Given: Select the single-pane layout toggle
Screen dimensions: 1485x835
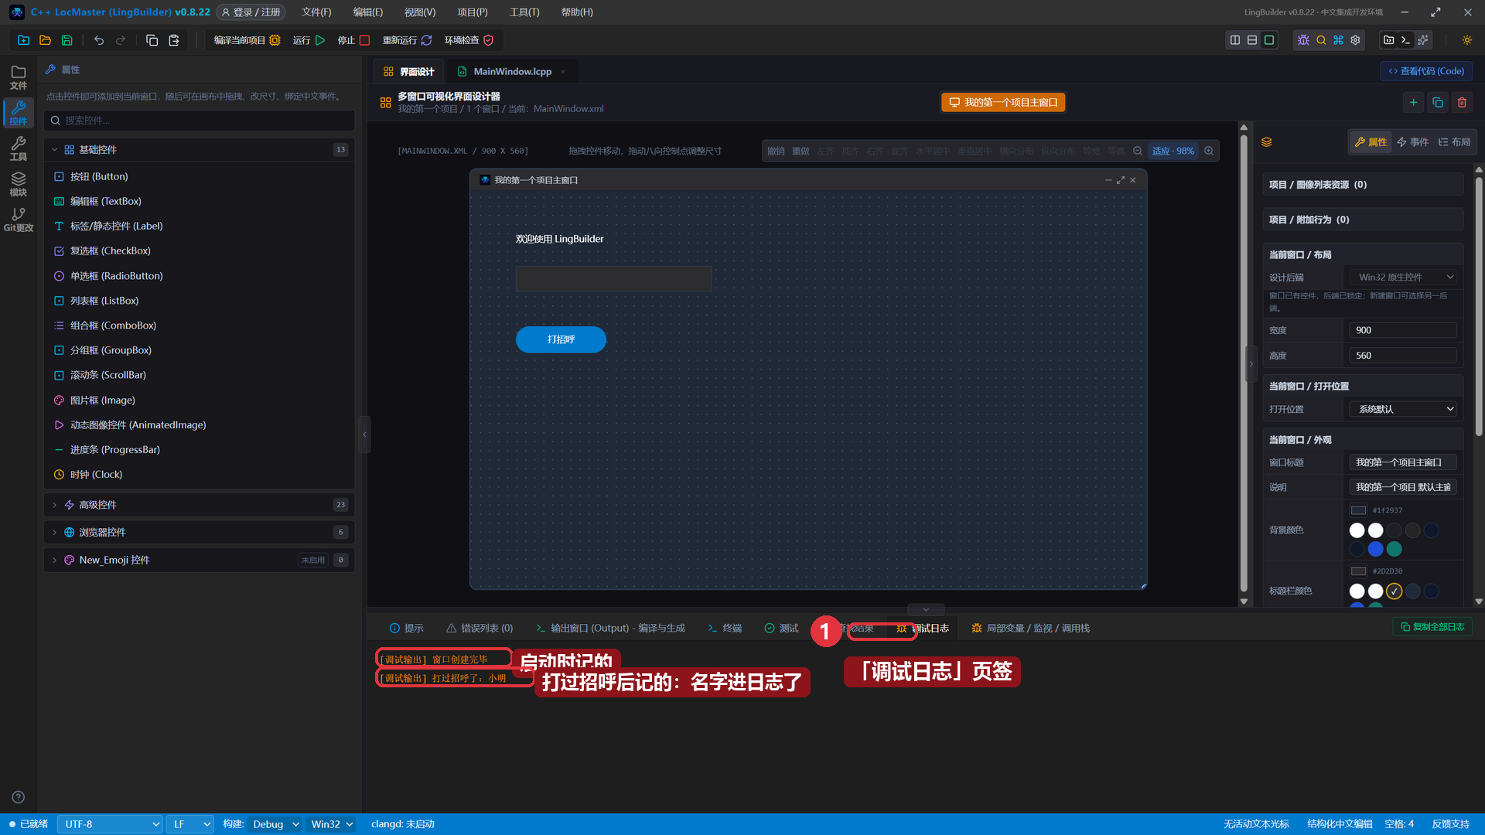Looking at the screenshot, I should (x=1269, y=40).
